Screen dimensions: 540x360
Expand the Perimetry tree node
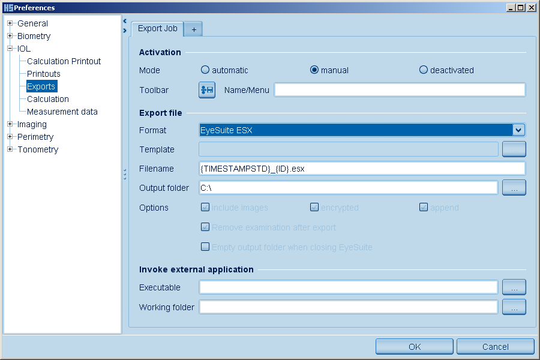coord(10,137)
